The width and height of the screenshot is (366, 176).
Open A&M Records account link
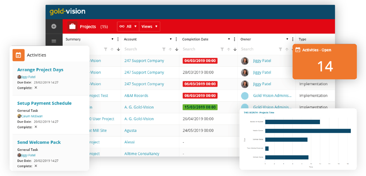(x=136, y=96)
